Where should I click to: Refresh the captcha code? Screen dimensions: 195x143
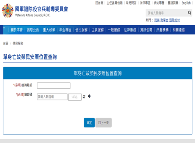[x=84, y=97]
